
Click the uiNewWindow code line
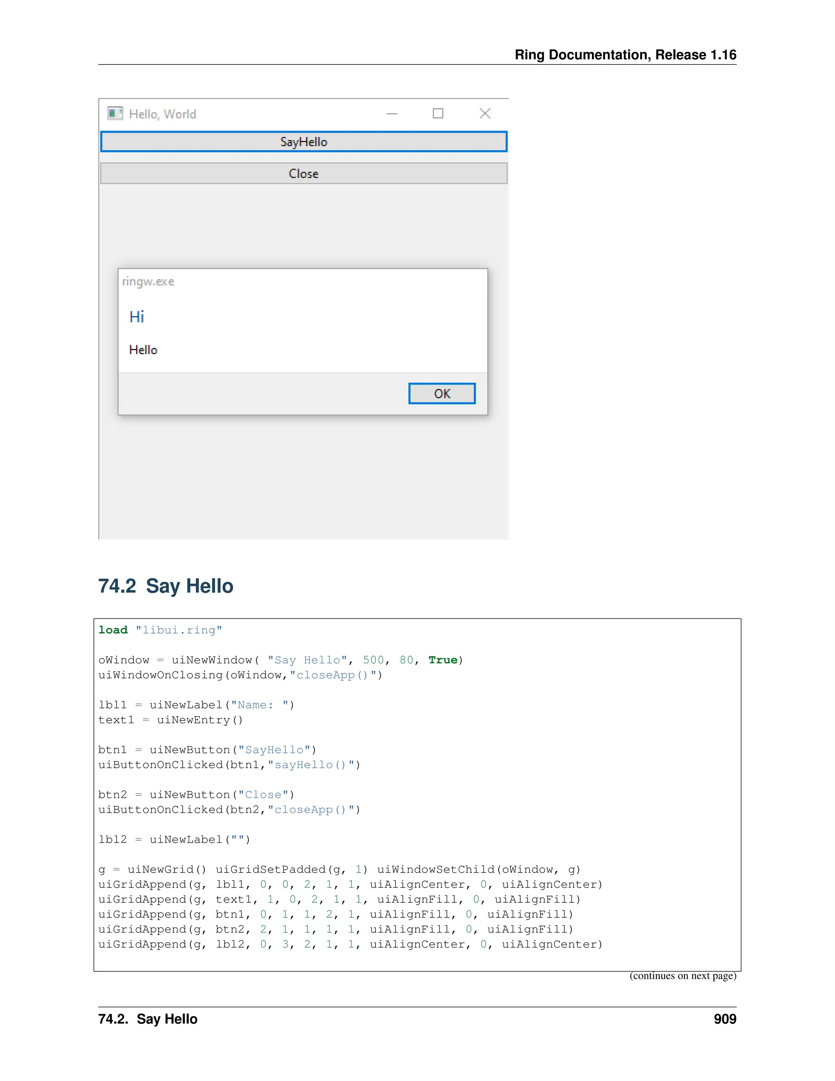pyautogui.click(x=280, y=660)
